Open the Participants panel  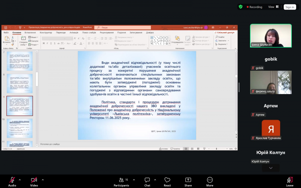(x=121, y=180)
